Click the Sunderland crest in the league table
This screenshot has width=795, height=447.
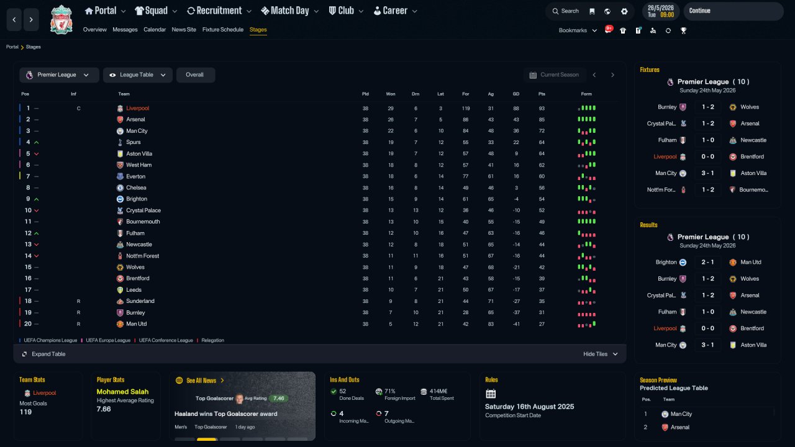(120, 301)
